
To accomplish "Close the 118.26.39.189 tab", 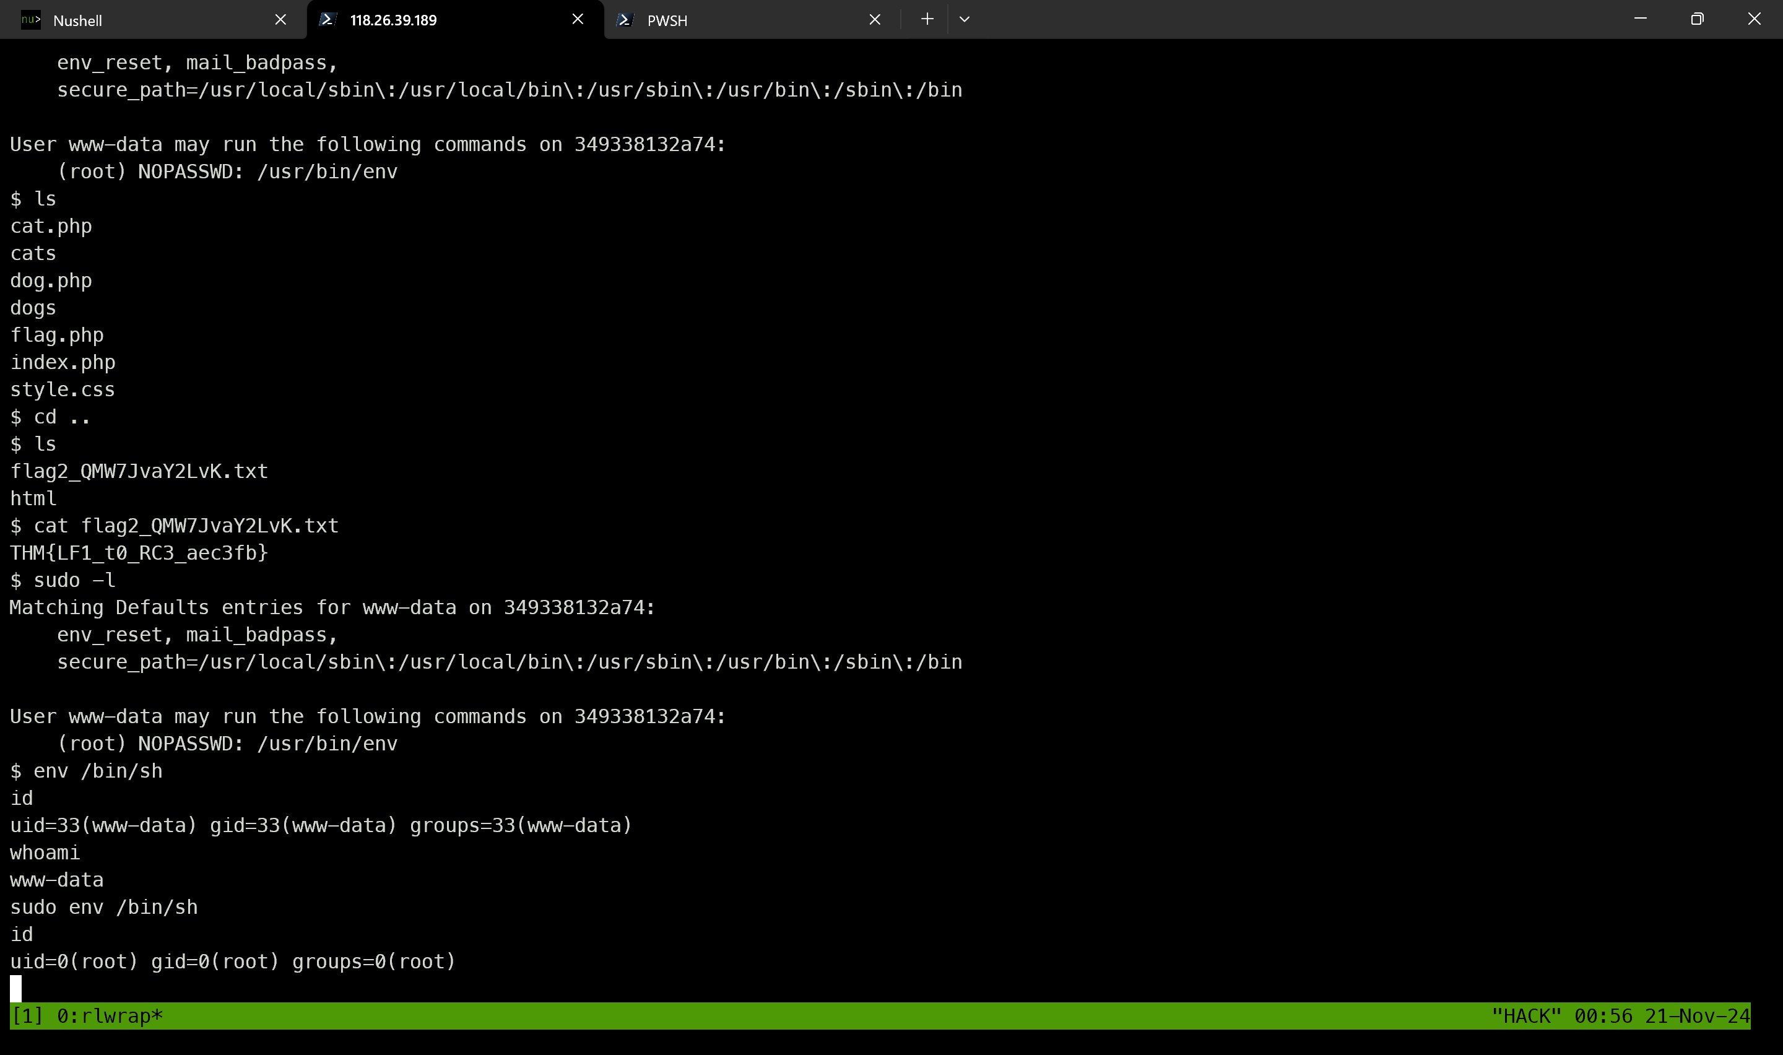I will (578, 20).
